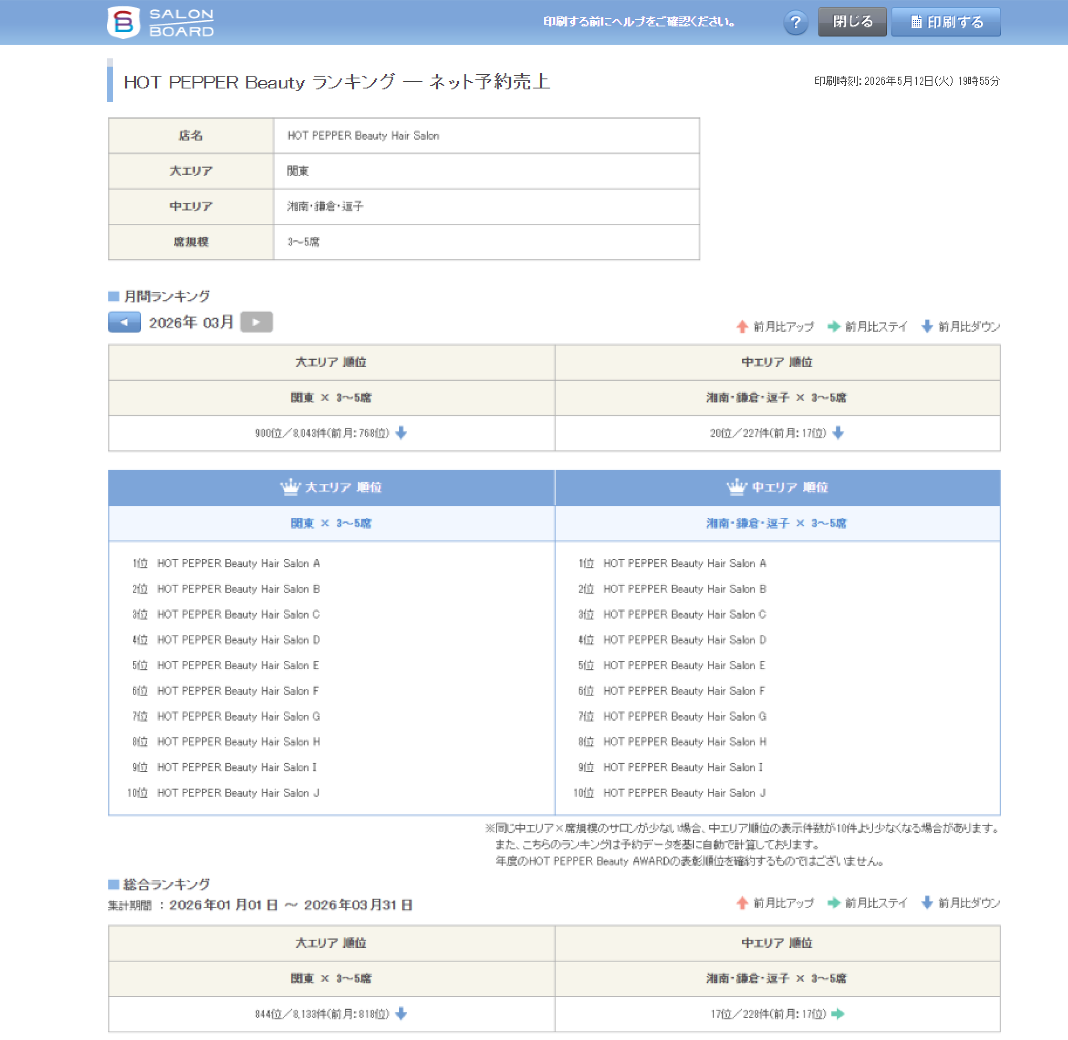Click the down arrow beside 900位 ranking
This screenshot has height=1040, width=1068.
401,432
